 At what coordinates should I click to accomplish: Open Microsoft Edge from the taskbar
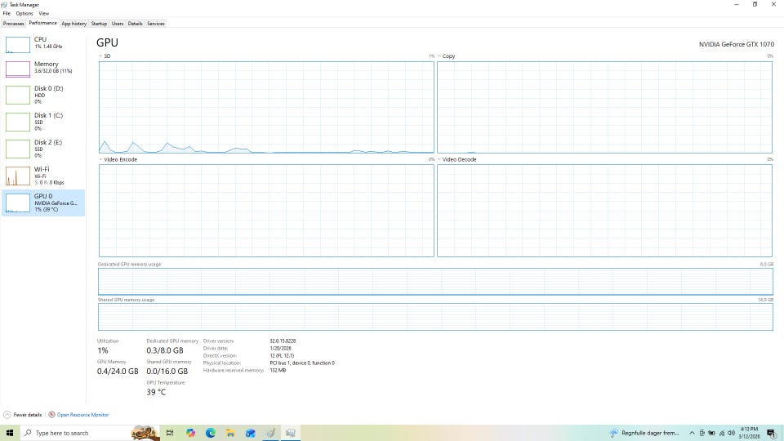point(211,433)
